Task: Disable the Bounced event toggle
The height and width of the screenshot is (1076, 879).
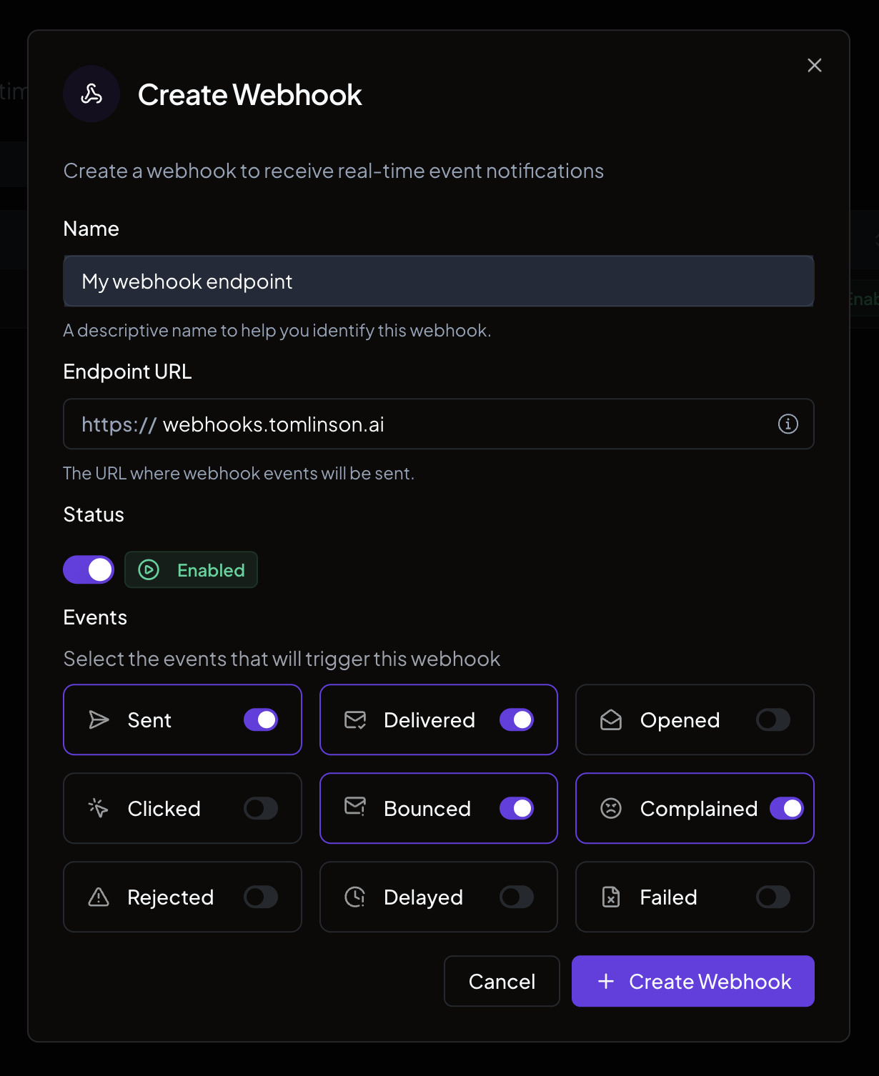Action: (x=517, y=808)
